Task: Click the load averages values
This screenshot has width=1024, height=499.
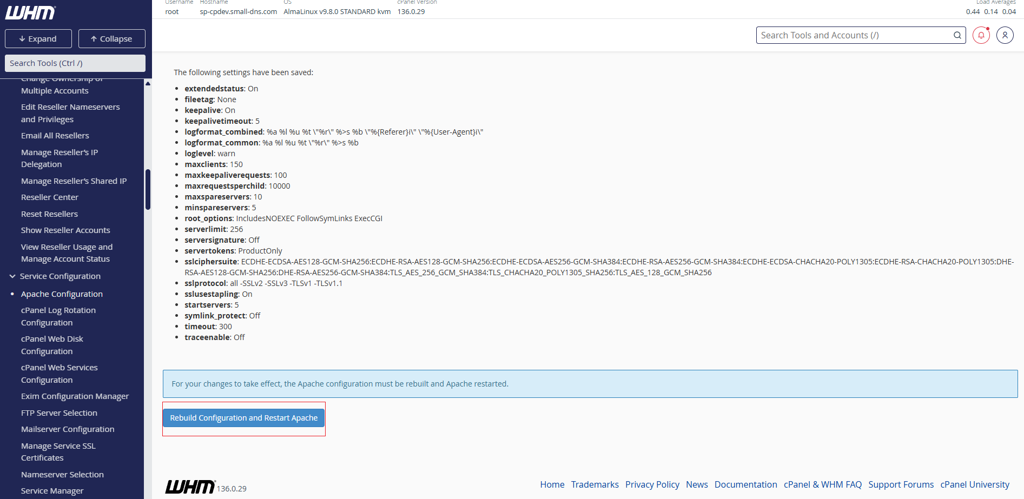Action: (x=990, y=11)
